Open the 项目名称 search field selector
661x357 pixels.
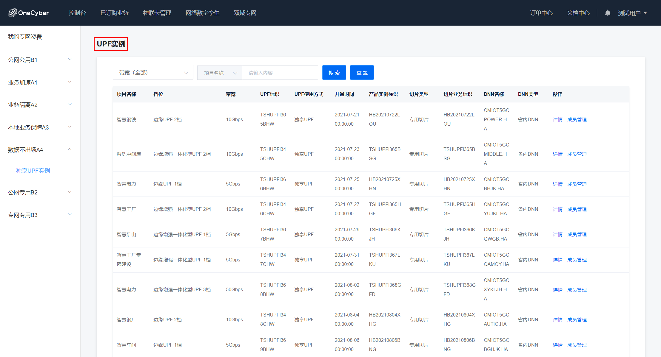(220, 73)
